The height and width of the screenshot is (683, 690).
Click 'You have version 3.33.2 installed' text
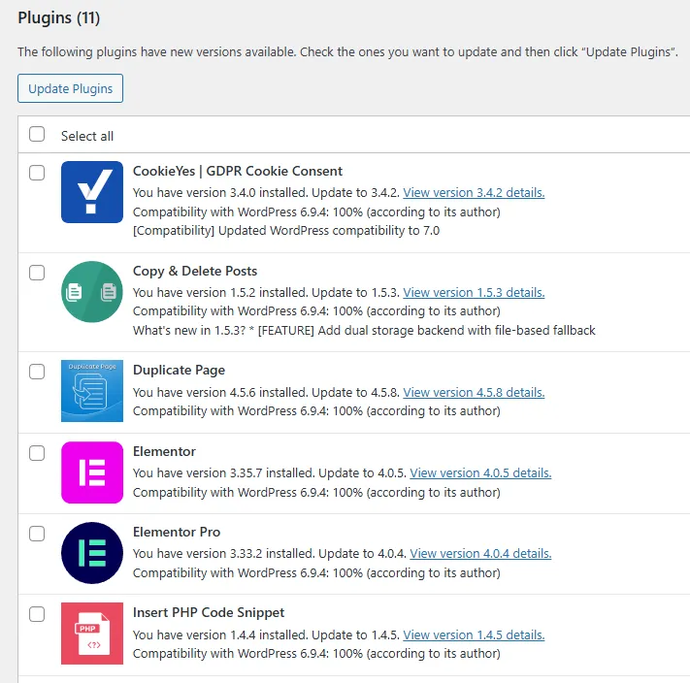[223, 553]
